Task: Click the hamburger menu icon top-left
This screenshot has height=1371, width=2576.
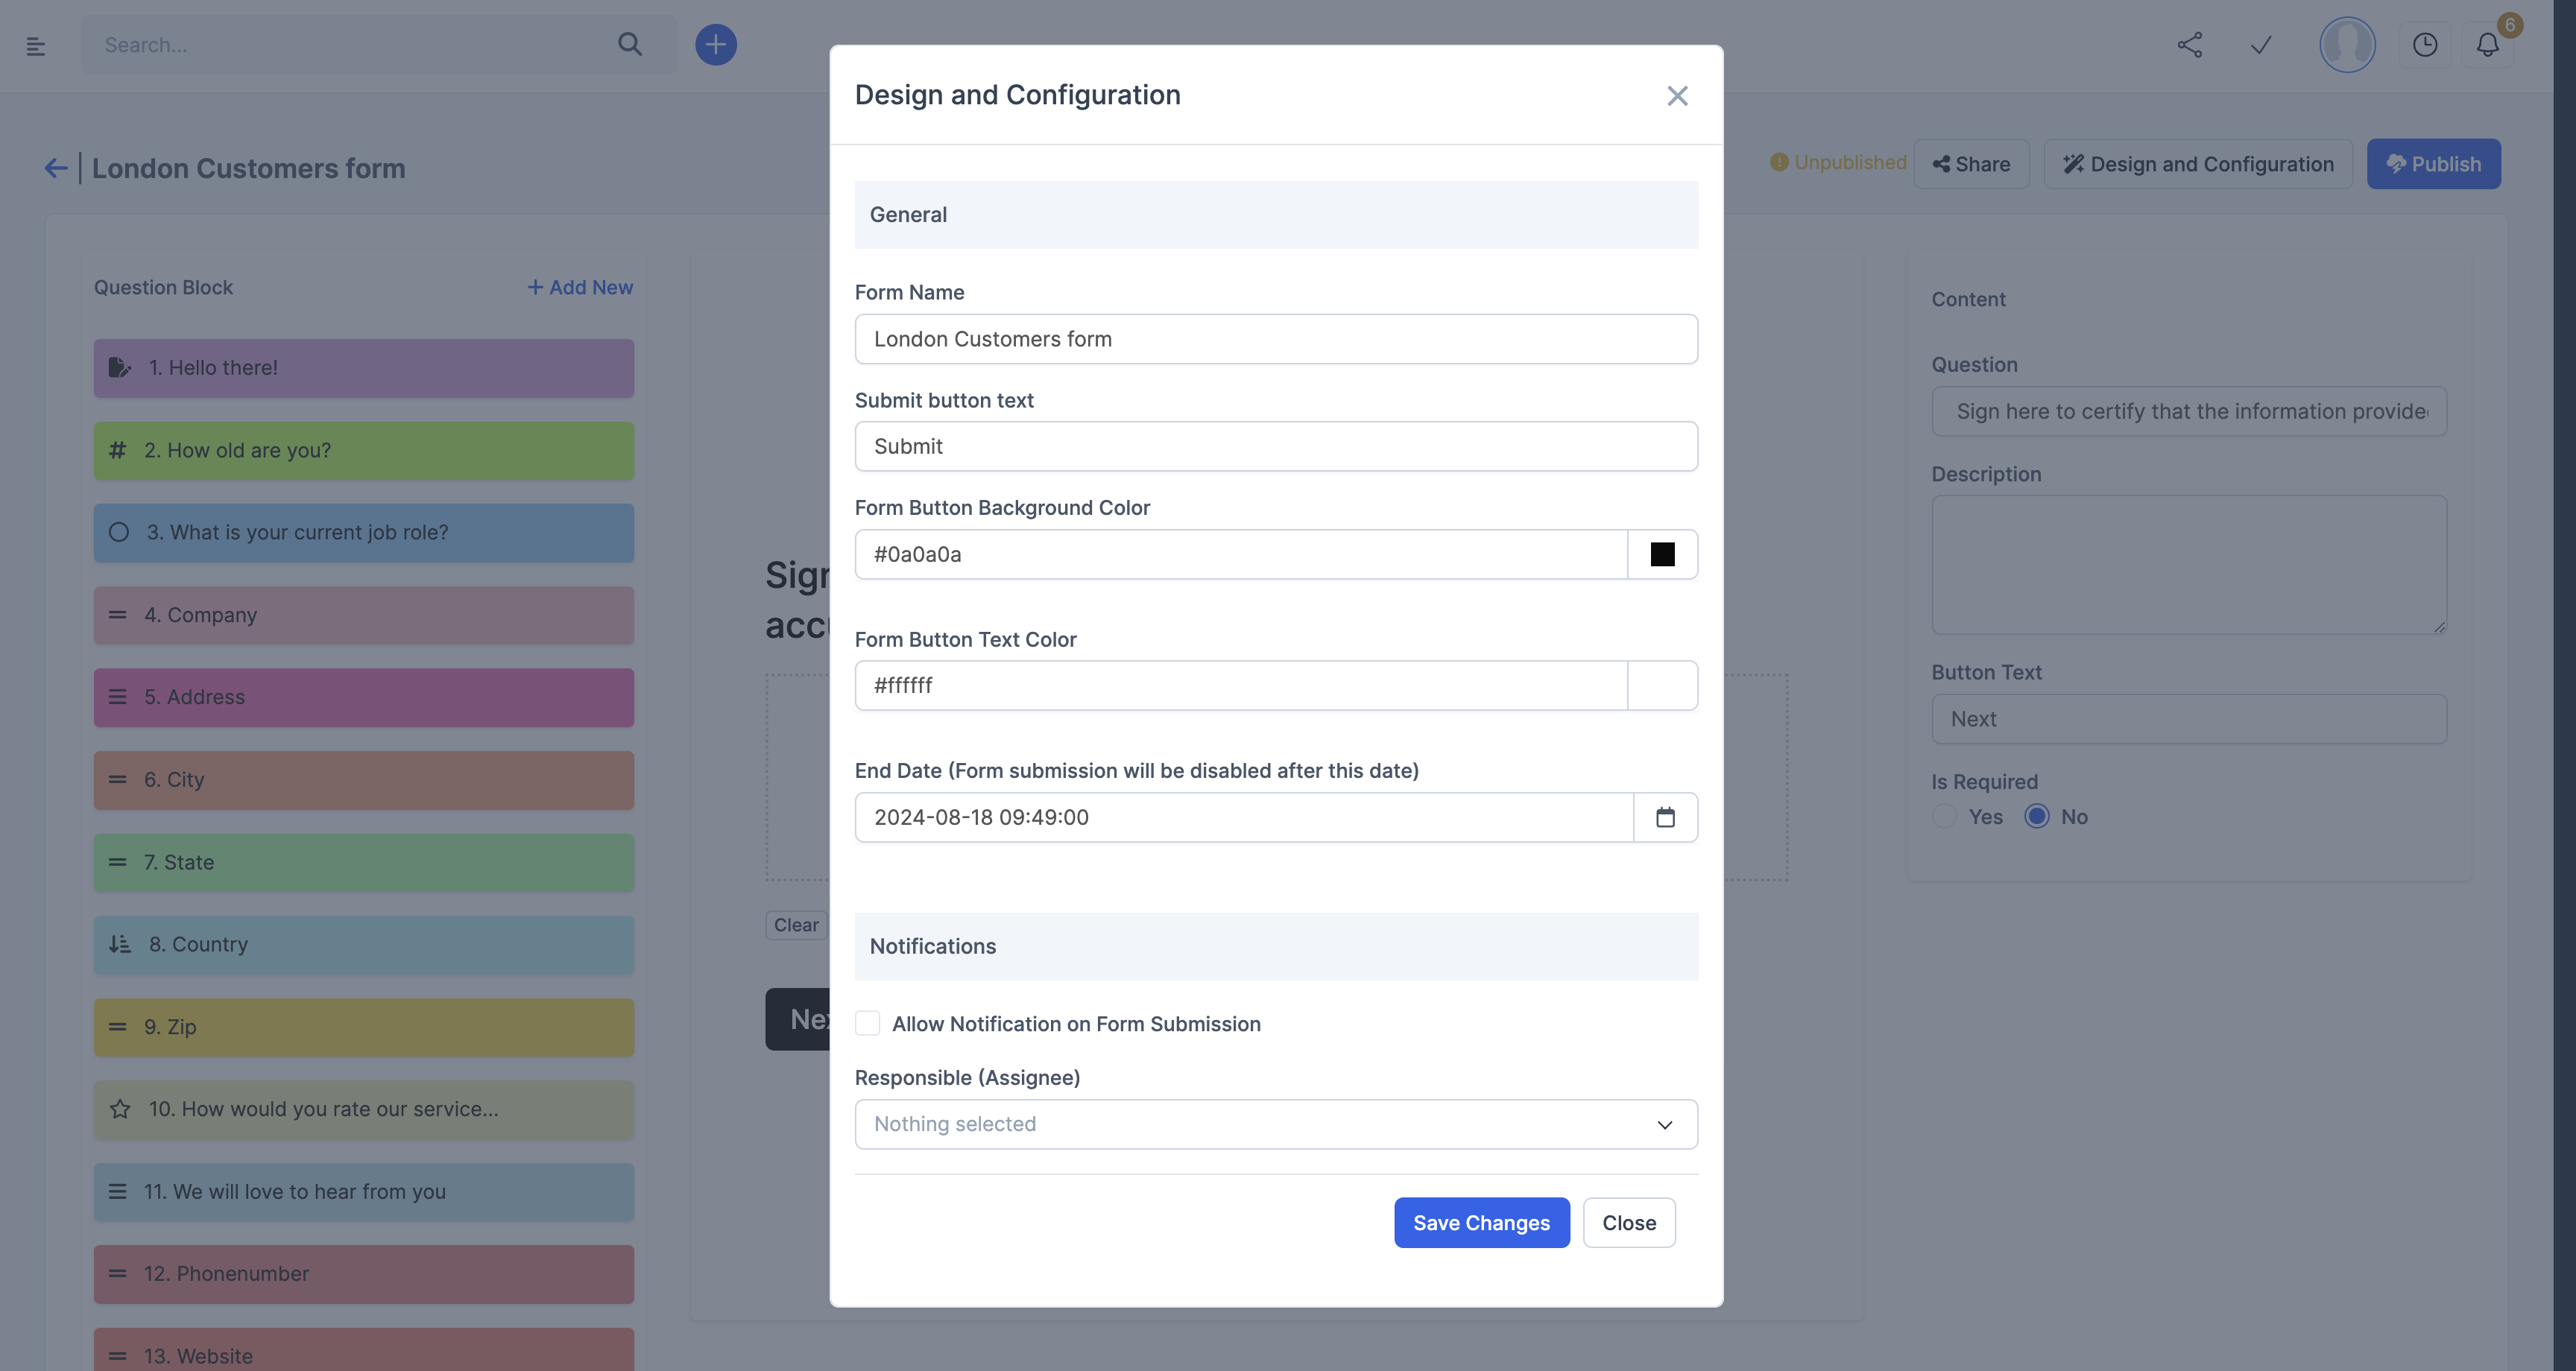Action: tap(37, 45)
